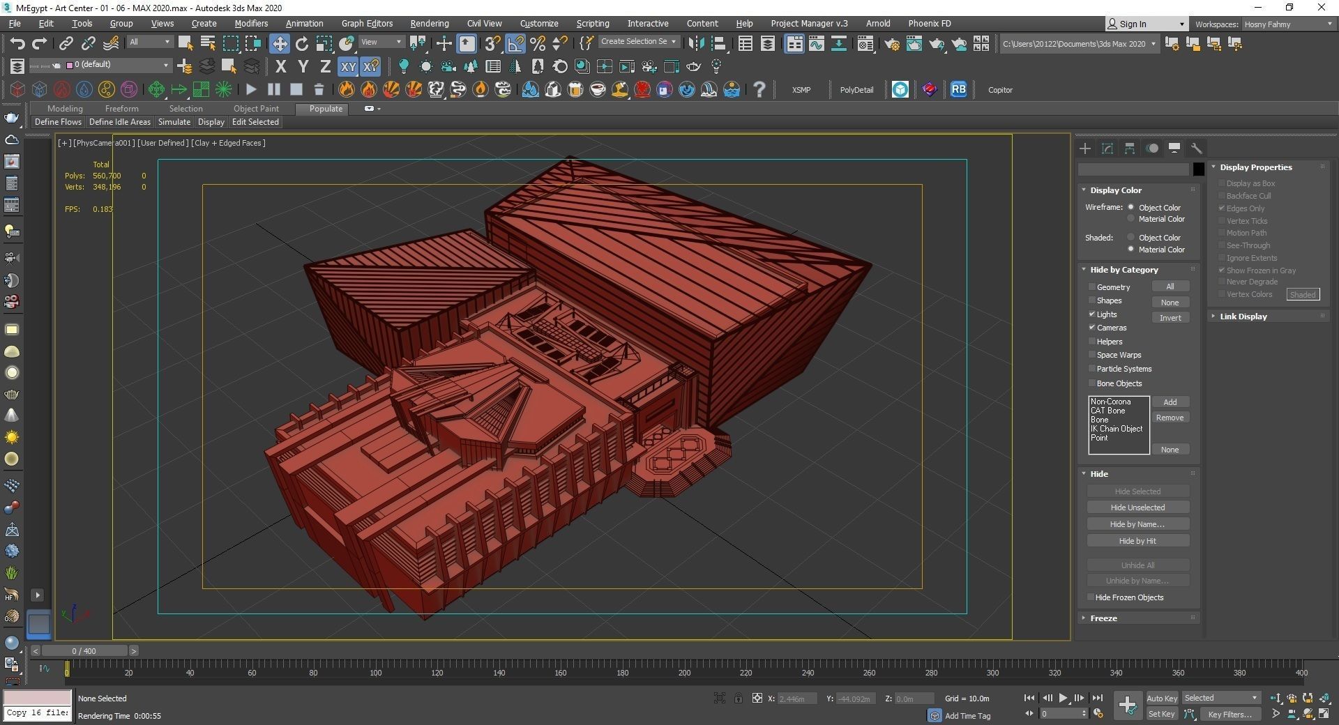Click the Undo arrow icon
This screenshot has width=1339, height=725.
click(x=17, y=44)
